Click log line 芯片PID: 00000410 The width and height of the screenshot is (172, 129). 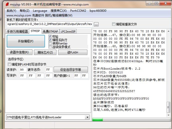(x=108, y=72)
